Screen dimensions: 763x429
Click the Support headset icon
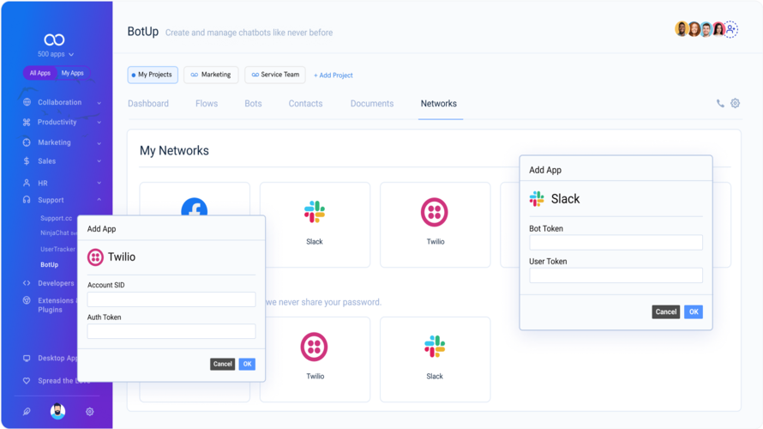[27, 200]
